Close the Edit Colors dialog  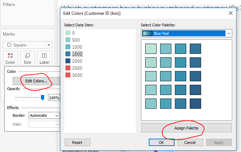(x=230, y=13)
